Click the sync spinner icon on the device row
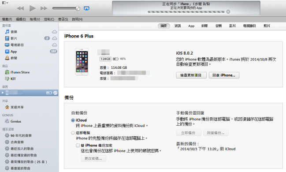The image size is (286, 172). 55,93
